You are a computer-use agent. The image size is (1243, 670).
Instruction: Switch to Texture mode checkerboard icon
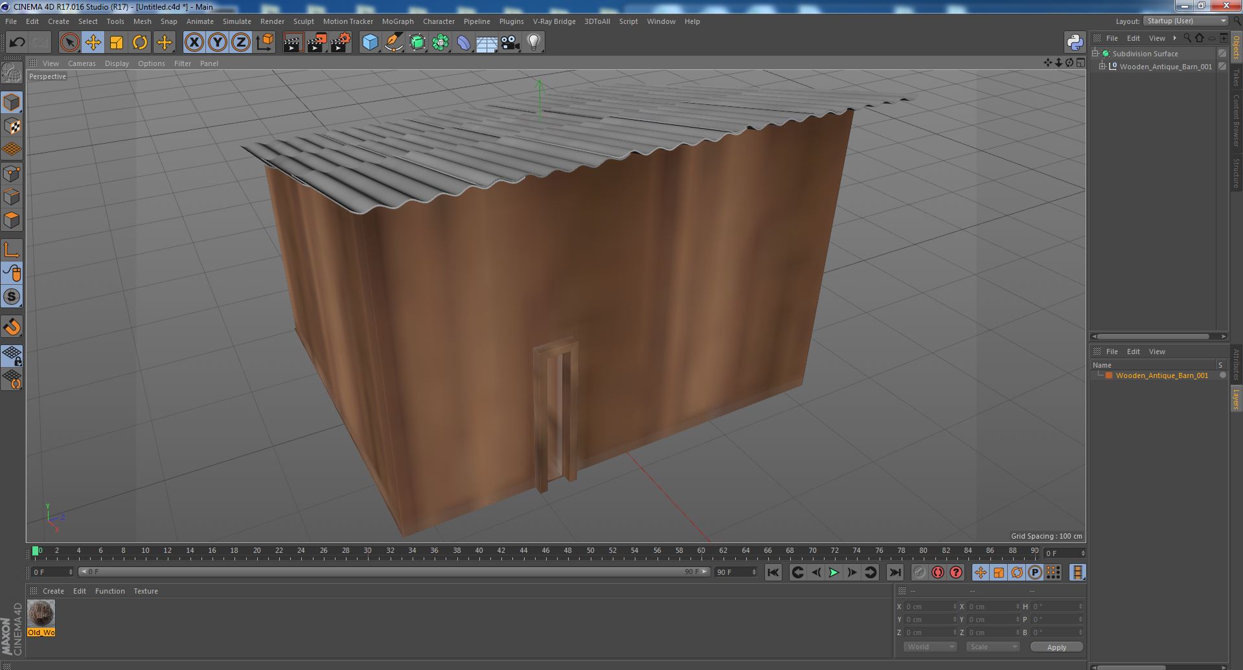tap(12, 126)
